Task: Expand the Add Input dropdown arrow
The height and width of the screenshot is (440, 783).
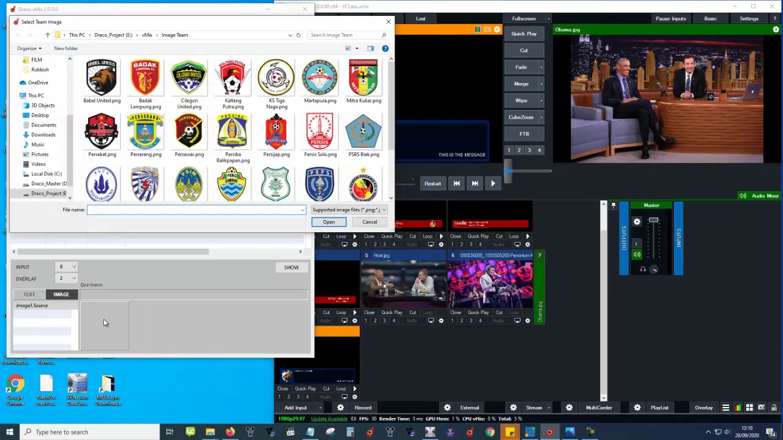Action: tap(320, 408)
